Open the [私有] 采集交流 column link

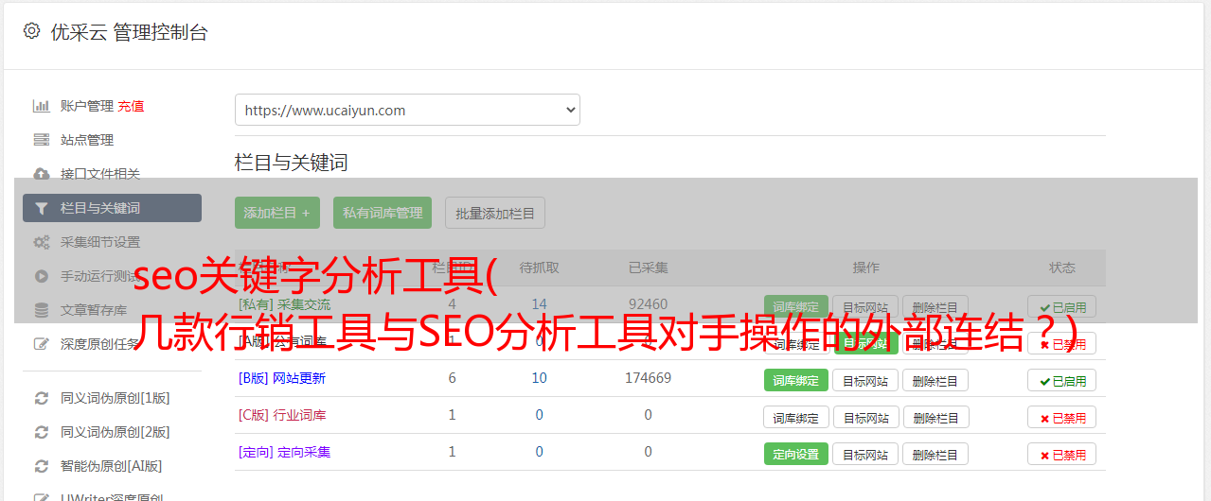285,304
